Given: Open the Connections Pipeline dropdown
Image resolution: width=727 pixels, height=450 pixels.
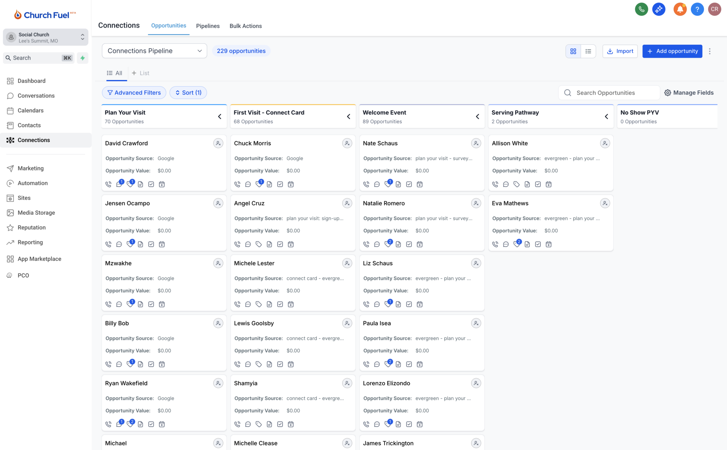Looking at the screenshot, I should pos(154,51).
